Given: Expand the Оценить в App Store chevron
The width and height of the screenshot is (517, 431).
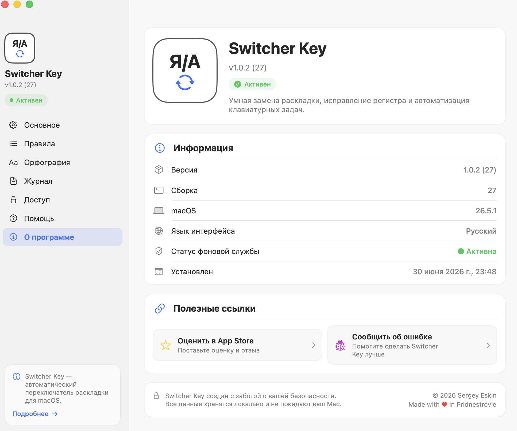Looking at the screenshot, I should pos(314,345).
